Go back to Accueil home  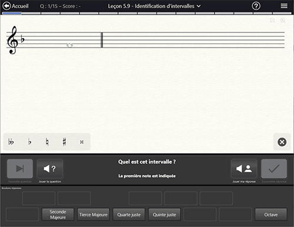coord(15,6)
